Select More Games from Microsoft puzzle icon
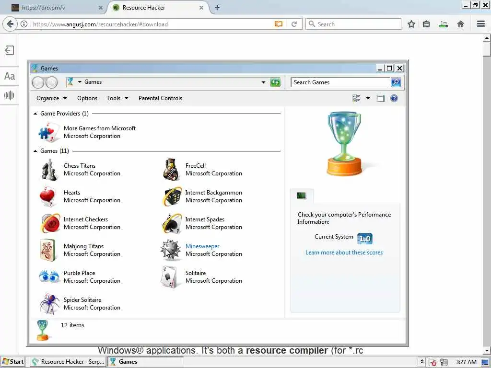491x368 pixels. 49,132
